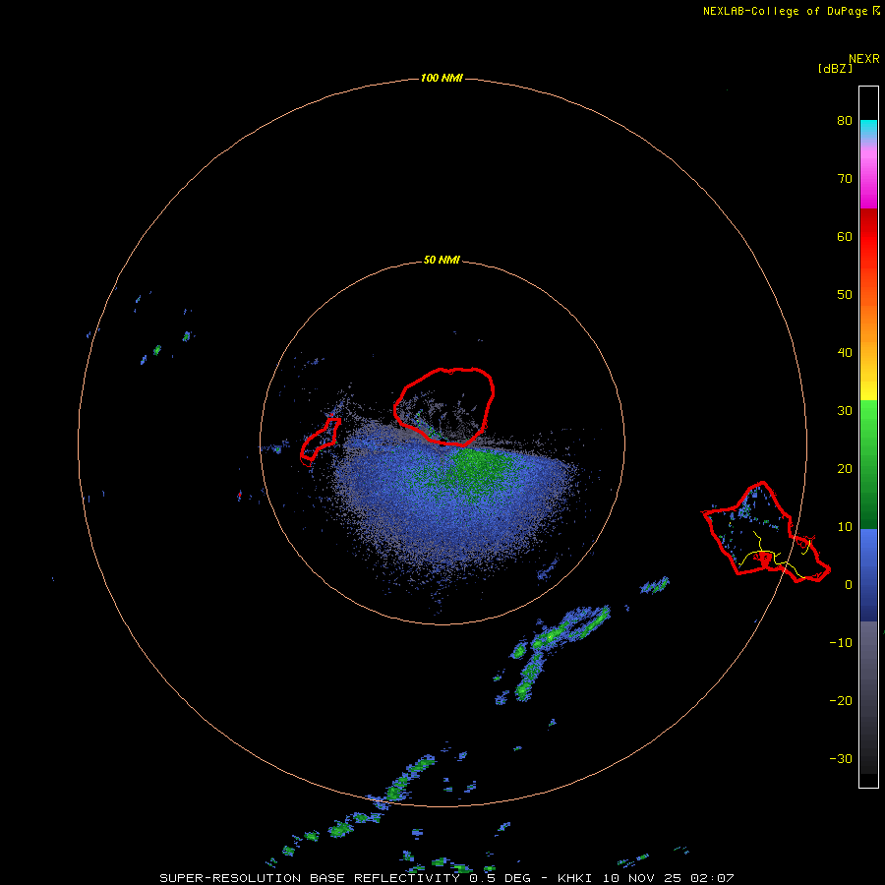Click the gray band of the color bar
The height and width of the screenshot is (885, 885).
(x=868, y=697)
